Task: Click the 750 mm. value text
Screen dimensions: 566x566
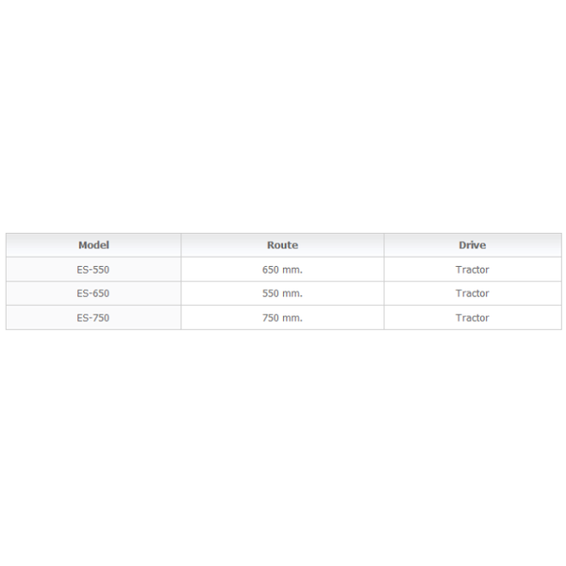Action: click(x=282, y=318)
